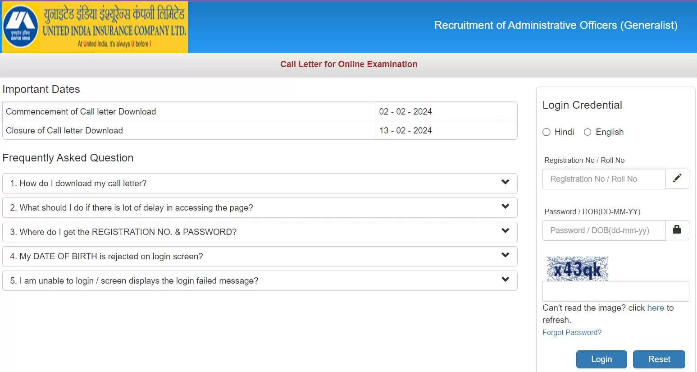The height and width of the screenshot is (372, 697).
Task: Click the chevron icon on download call letter question
Action: point(505,182)
